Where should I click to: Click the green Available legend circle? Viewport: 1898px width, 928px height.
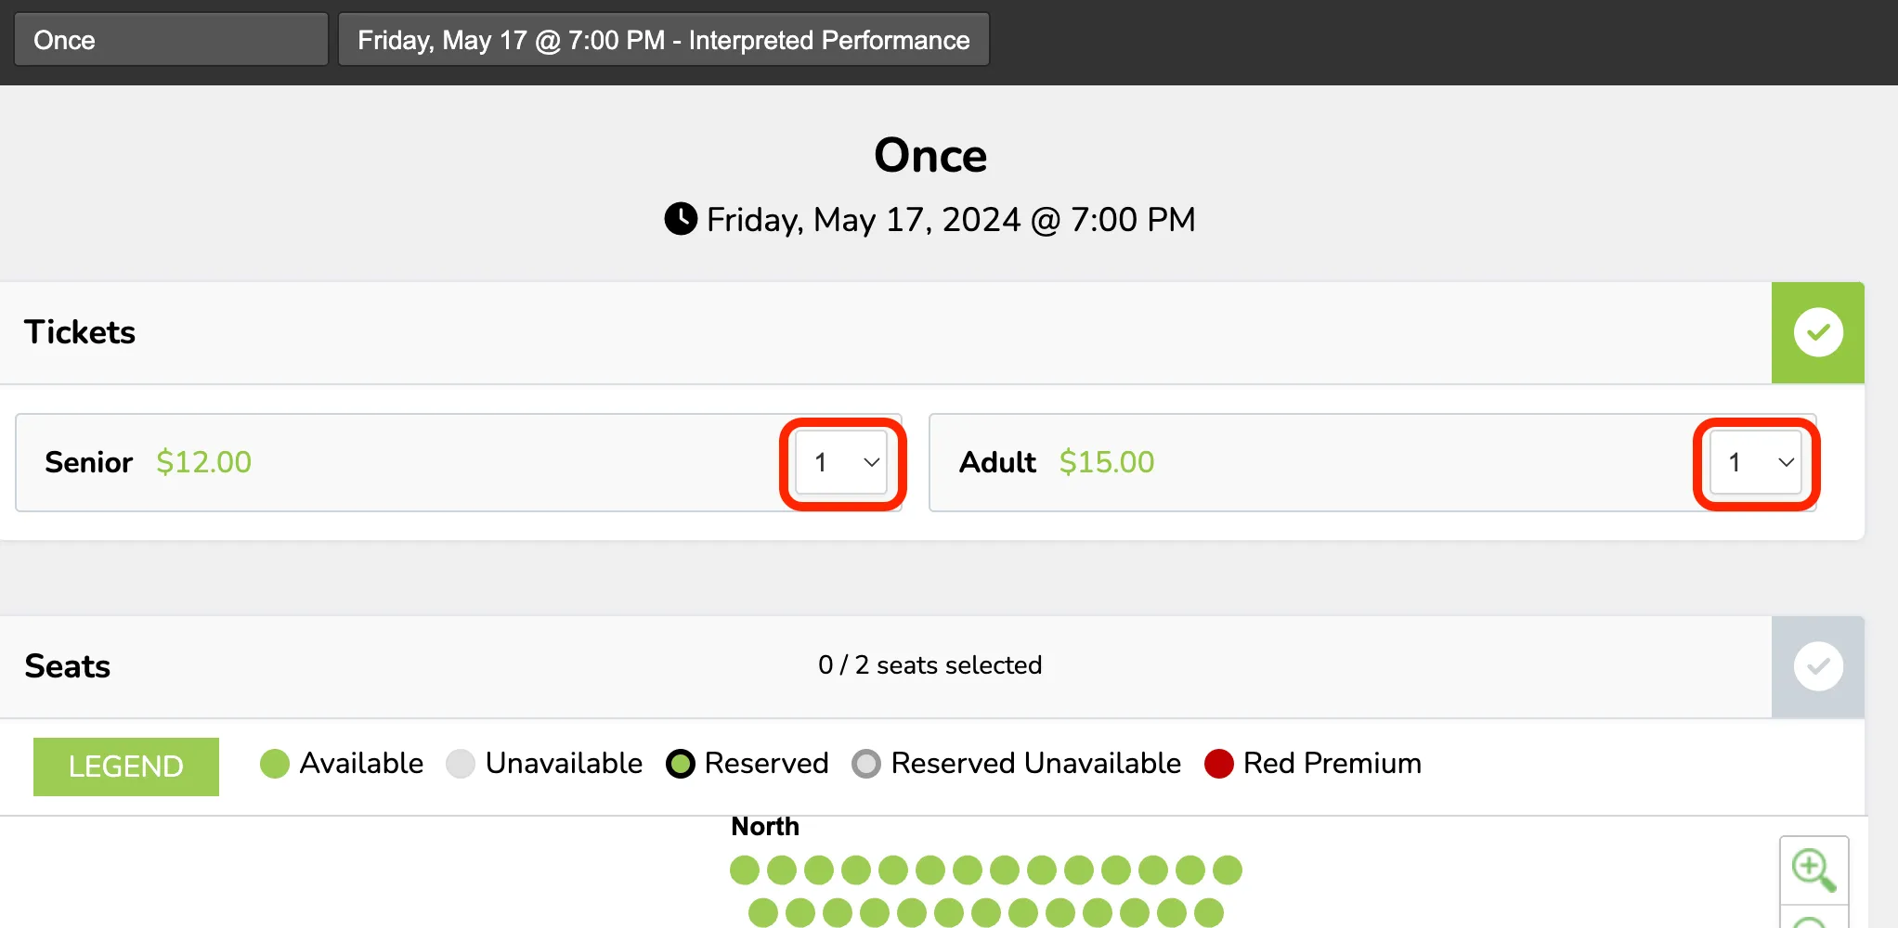coord(275,764)
